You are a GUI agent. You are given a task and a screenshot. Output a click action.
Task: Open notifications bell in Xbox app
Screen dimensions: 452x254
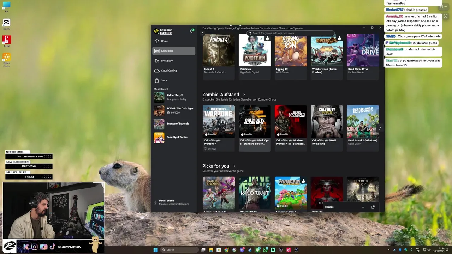tap(192, 31)
